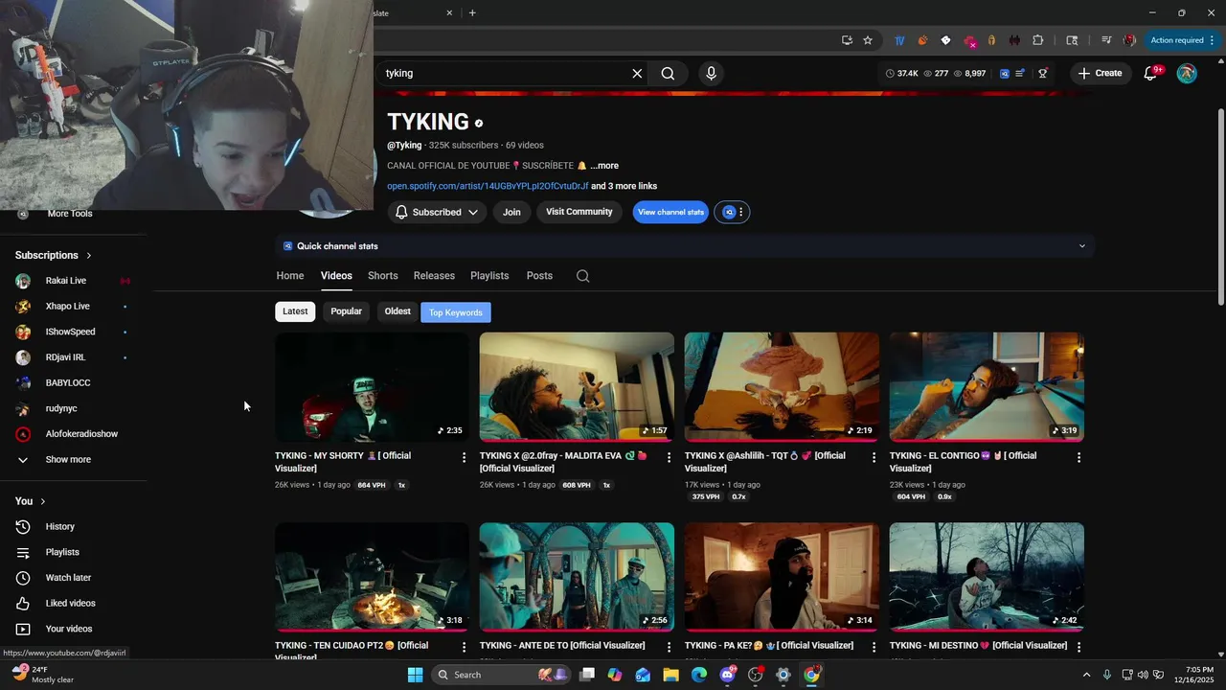Switch to the Shorts tab
The image size is (1226, 690).
pyautogui.click(x=383, y=276)
